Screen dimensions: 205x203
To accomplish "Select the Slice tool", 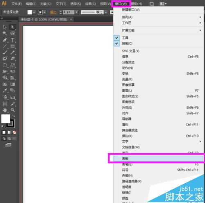I will click(x=13, y=104).
